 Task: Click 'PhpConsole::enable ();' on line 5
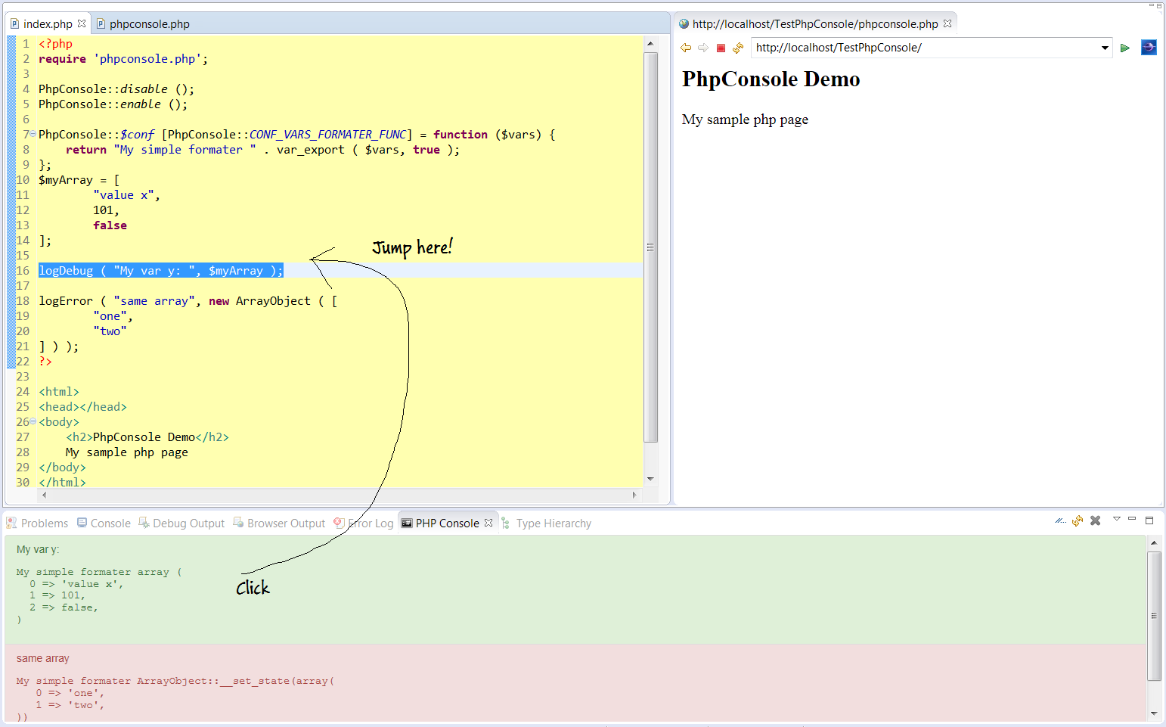(x=113, y=104)
